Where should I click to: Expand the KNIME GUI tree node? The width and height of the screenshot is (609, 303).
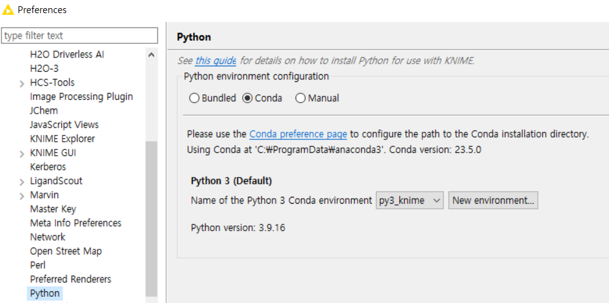[22, 153]
